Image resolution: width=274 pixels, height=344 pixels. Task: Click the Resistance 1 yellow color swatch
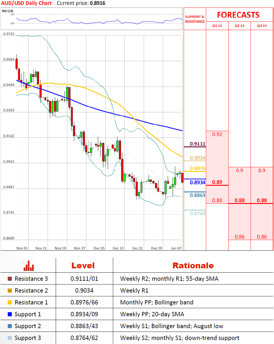click(x=10, y=302)
